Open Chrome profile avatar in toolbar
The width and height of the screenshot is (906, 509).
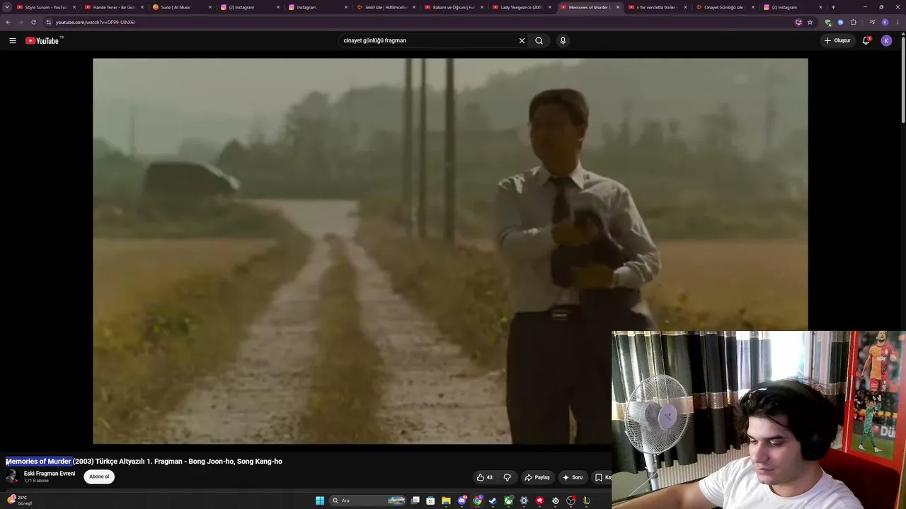click(x=885, y=22)
